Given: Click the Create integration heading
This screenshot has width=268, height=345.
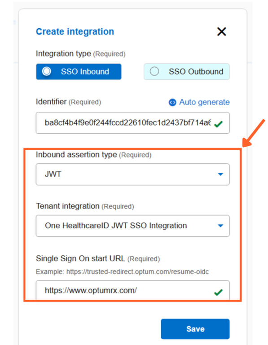Looking at the screenshot, I should point(75,31).
